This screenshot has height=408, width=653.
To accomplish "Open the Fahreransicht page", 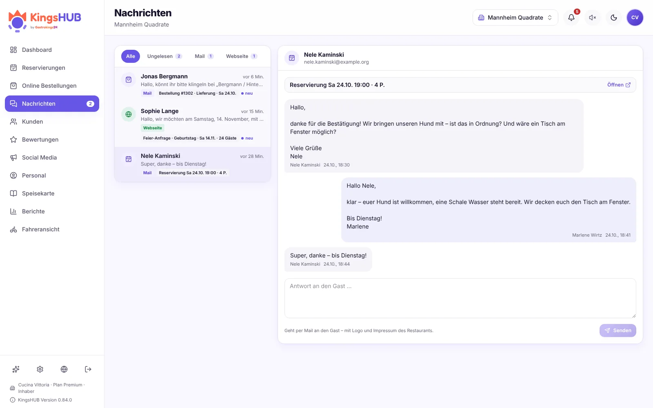I will [52, 229].
